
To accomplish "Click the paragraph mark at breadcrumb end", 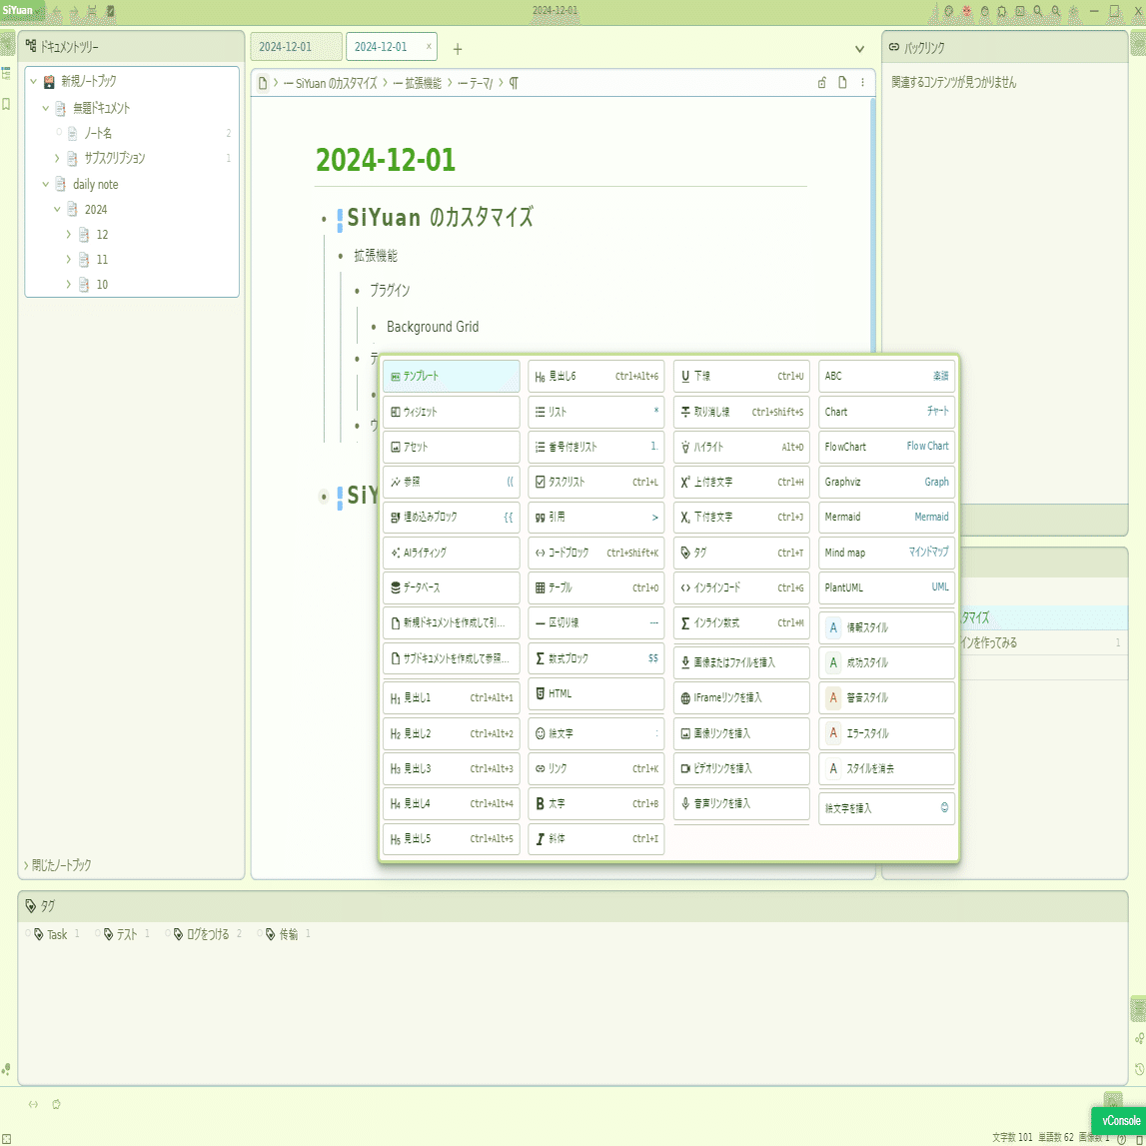I will click(514, 83).
